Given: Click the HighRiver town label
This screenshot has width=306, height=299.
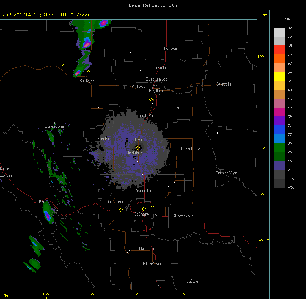Looking at the screenshot, I should [153, 264].
